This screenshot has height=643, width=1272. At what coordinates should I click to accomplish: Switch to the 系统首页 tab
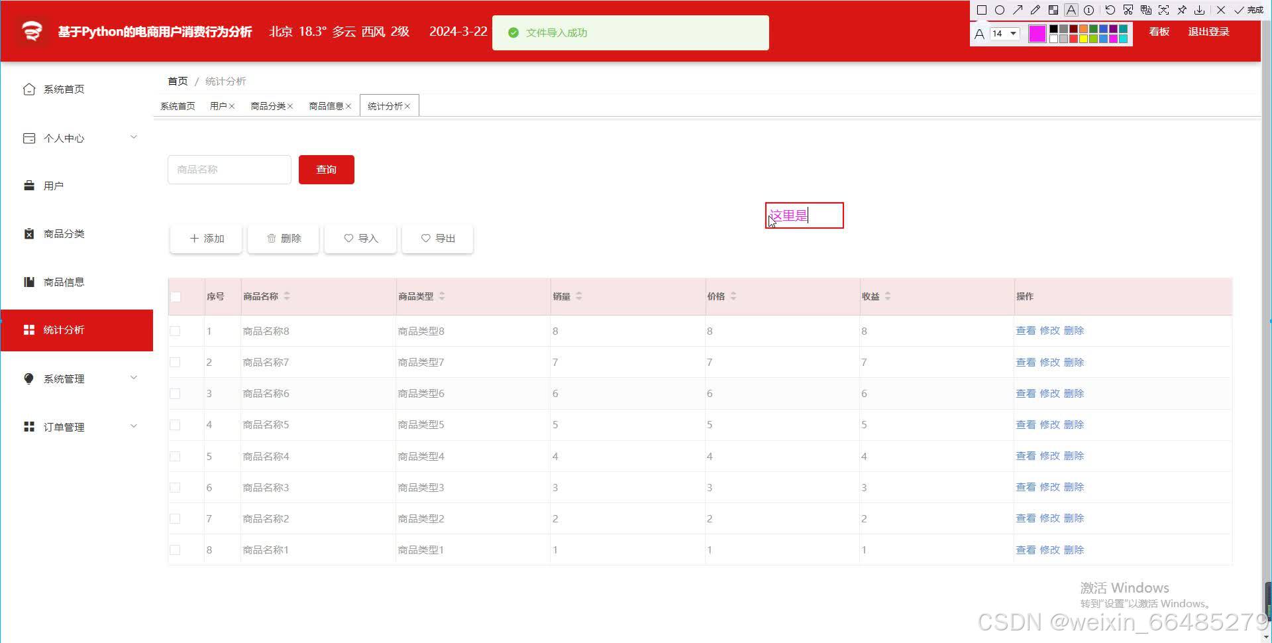point(178,106)
